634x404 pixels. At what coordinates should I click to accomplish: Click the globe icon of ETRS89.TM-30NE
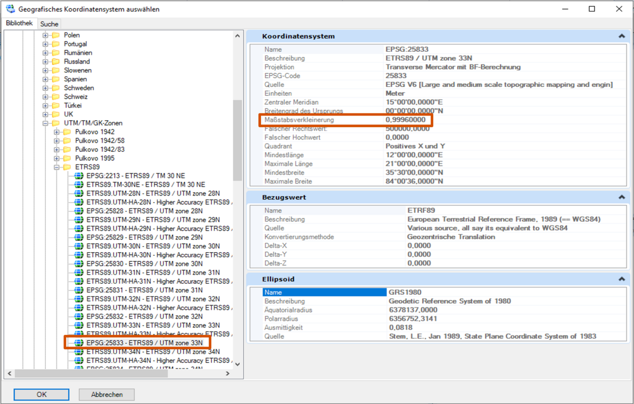pos(79,185)
